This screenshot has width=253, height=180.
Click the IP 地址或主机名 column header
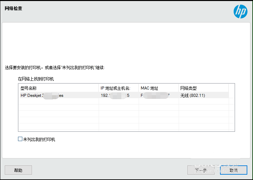[x=119, y=88]
